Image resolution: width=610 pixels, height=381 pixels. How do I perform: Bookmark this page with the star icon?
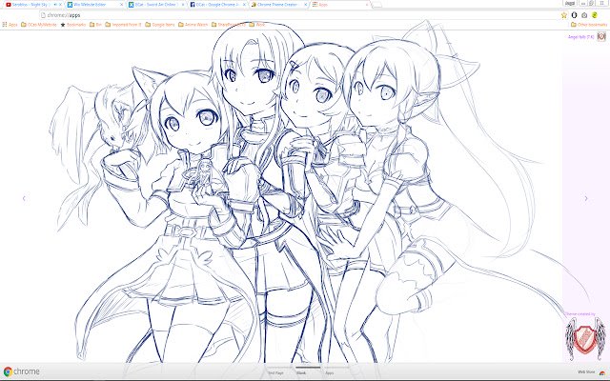point(563,15)
